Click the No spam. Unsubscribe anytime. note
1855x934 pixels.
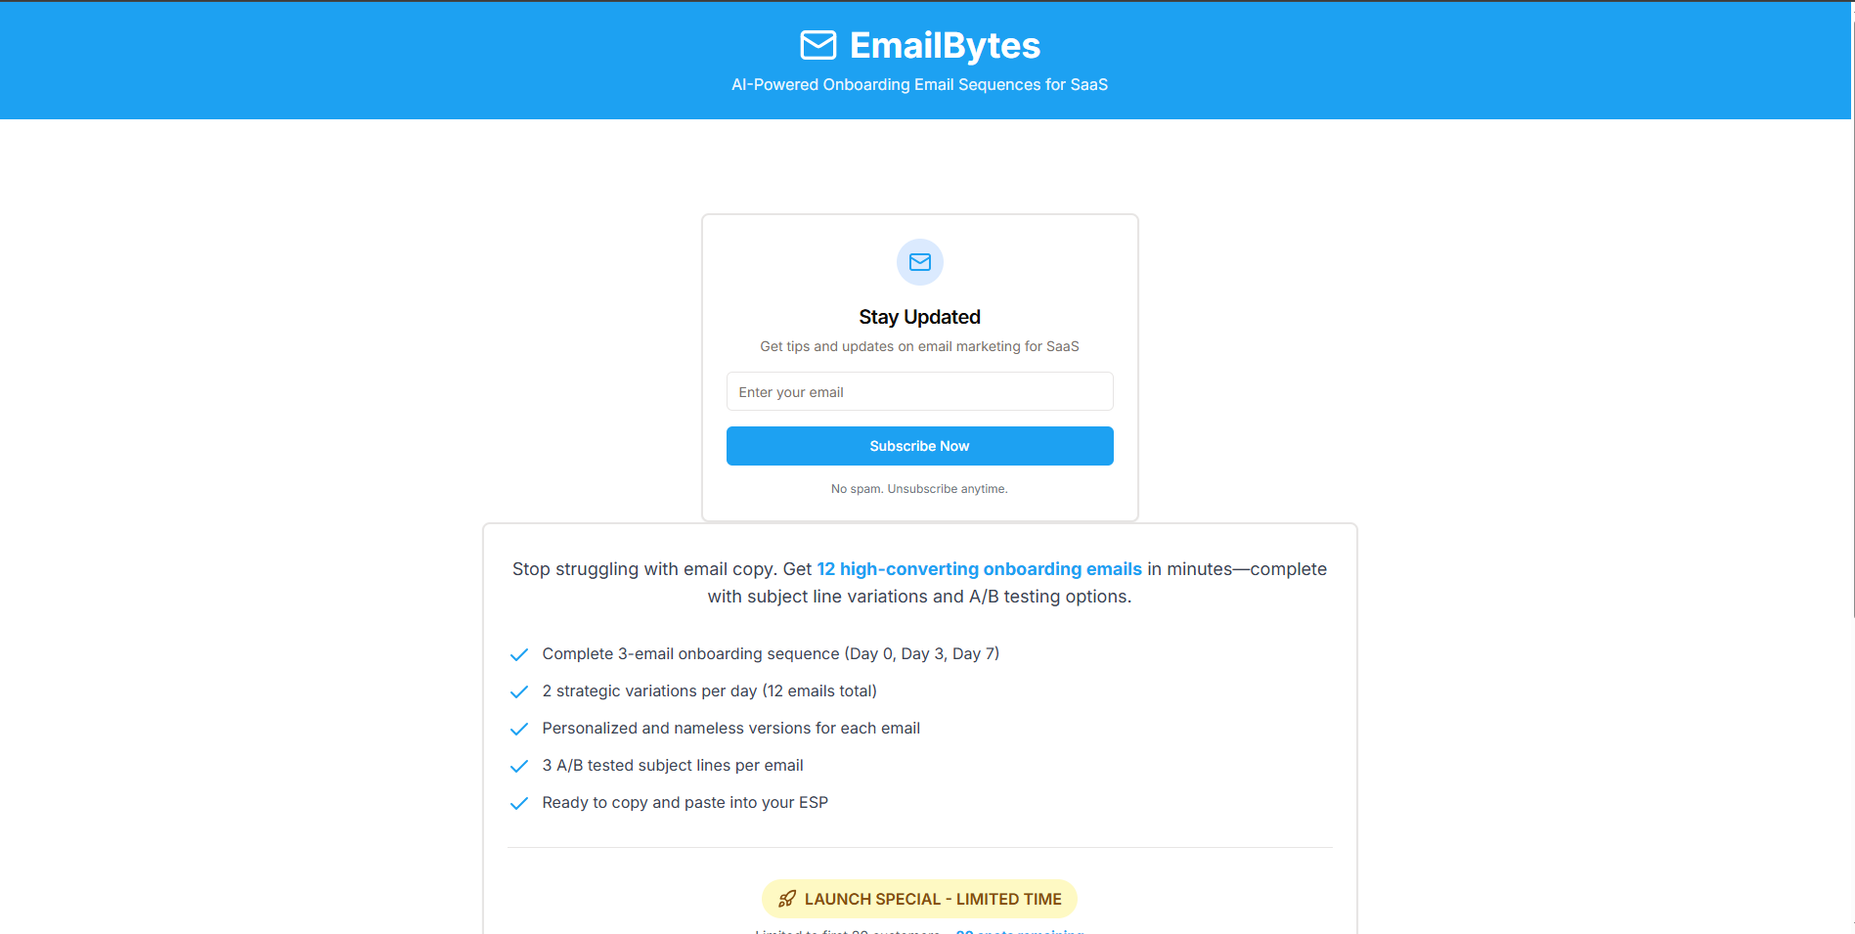919,489
